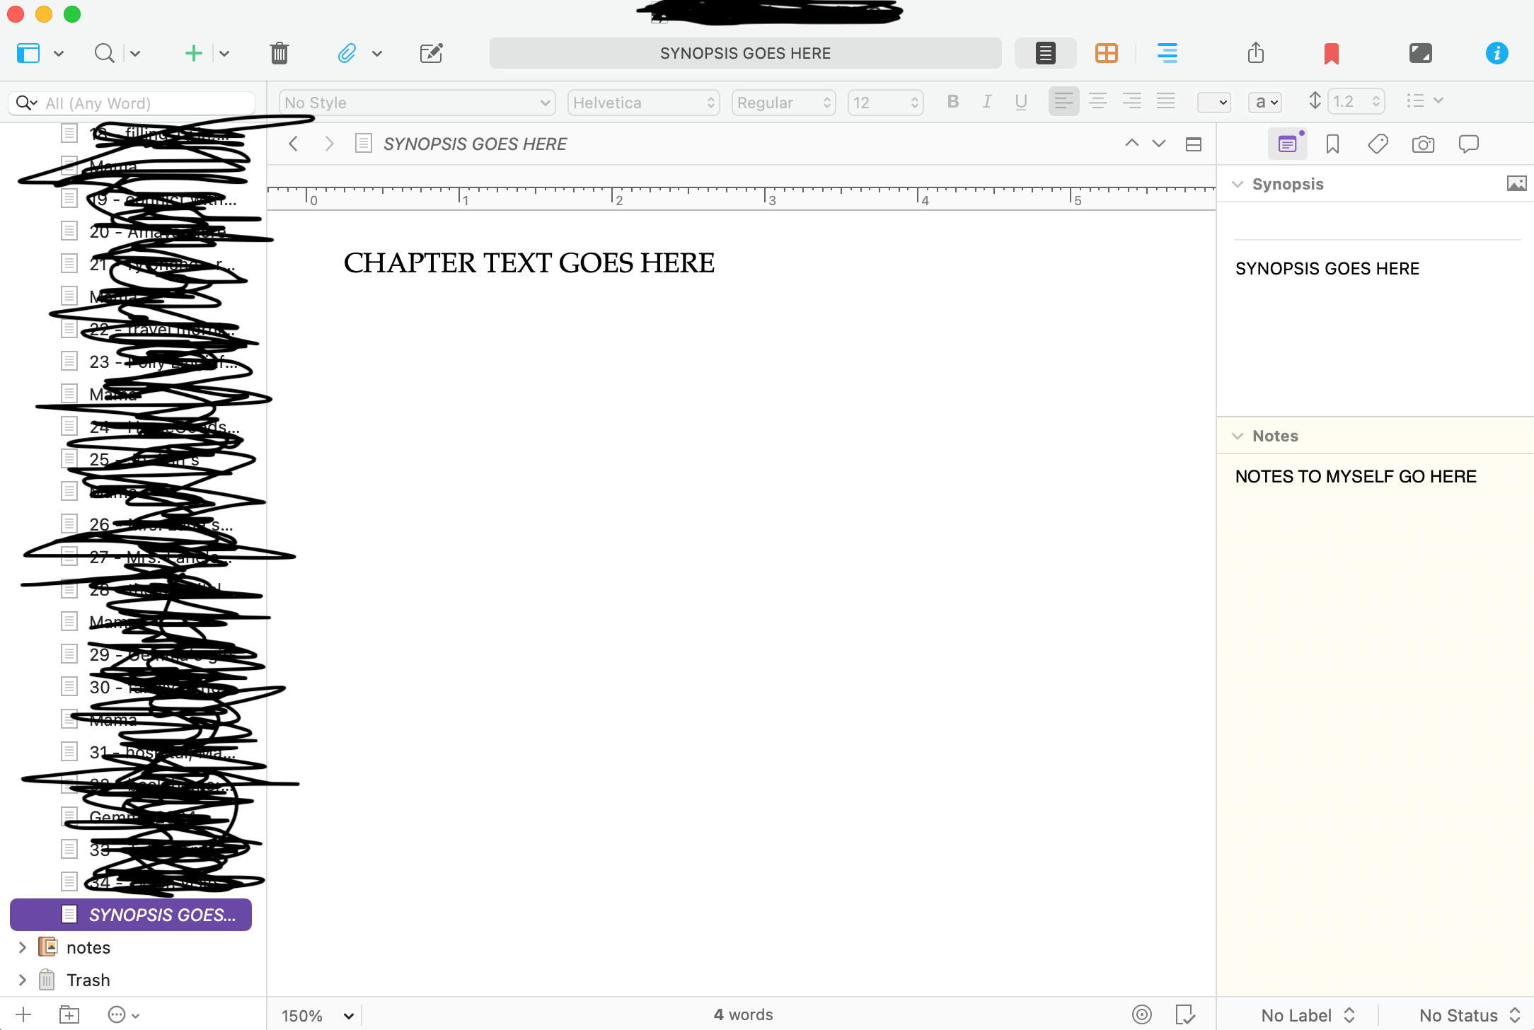Collapse the Synopsis section
Screen dimensions: 1534x1030
tap(1238, 185)
